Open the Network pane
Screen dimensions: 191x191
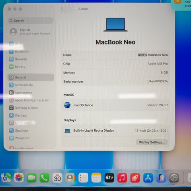pos(31,59)
